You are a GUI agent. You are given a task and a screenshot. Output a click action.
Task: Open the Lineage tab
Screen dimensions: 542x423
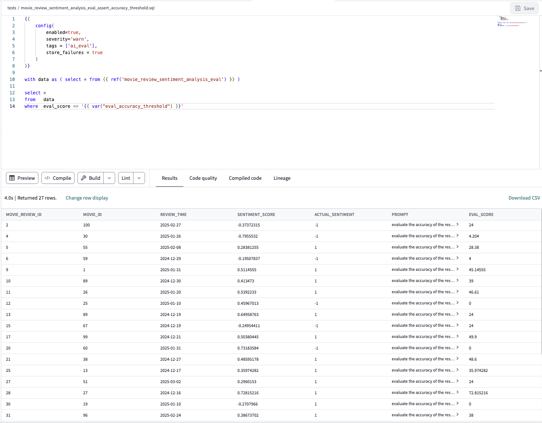click(x=282, y=178)
